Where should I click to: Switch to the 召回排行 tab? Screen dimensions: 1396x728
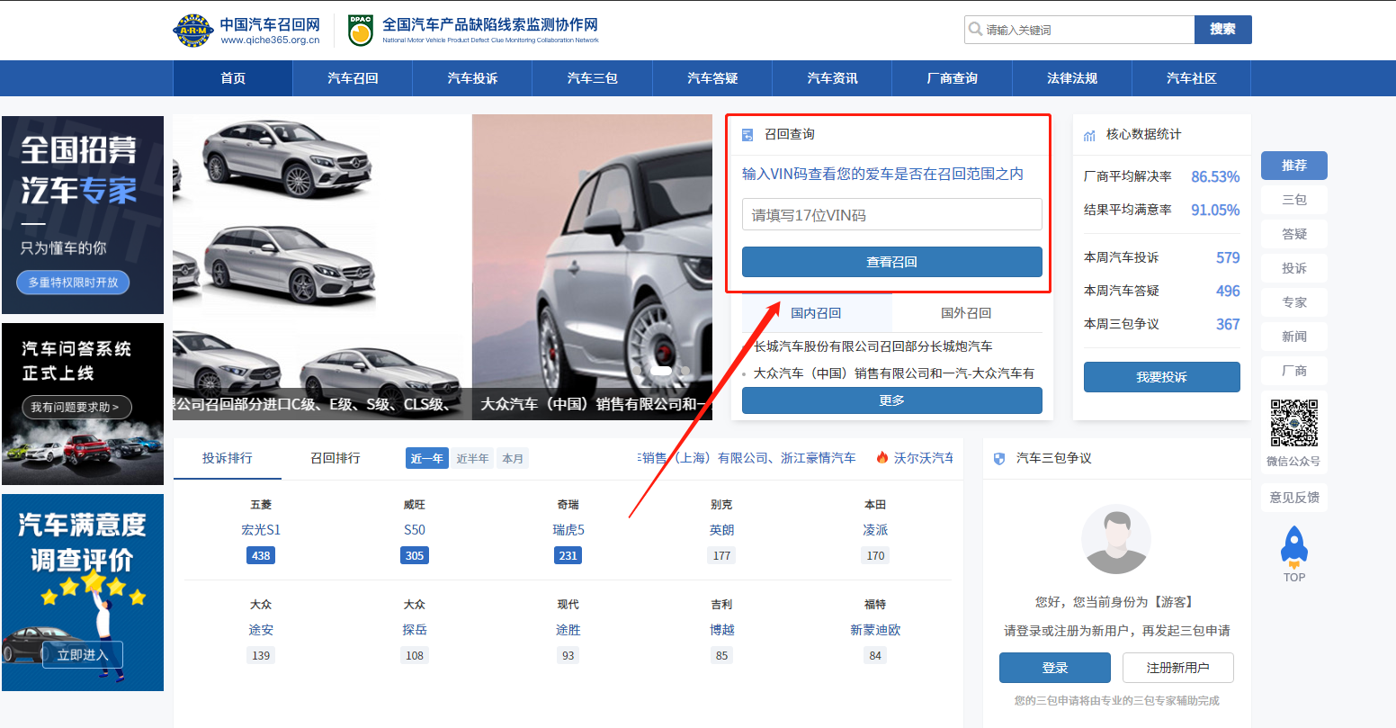click(336, 458)
